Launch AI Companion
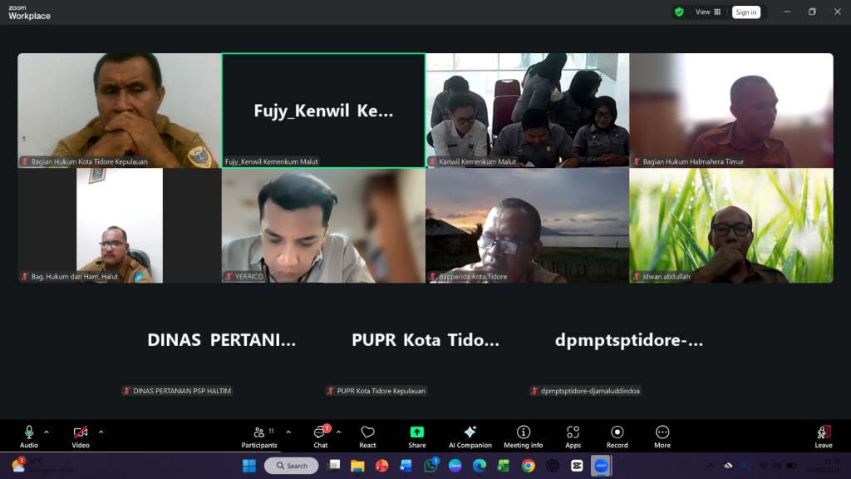851x479 pixels. click(470, 436)
